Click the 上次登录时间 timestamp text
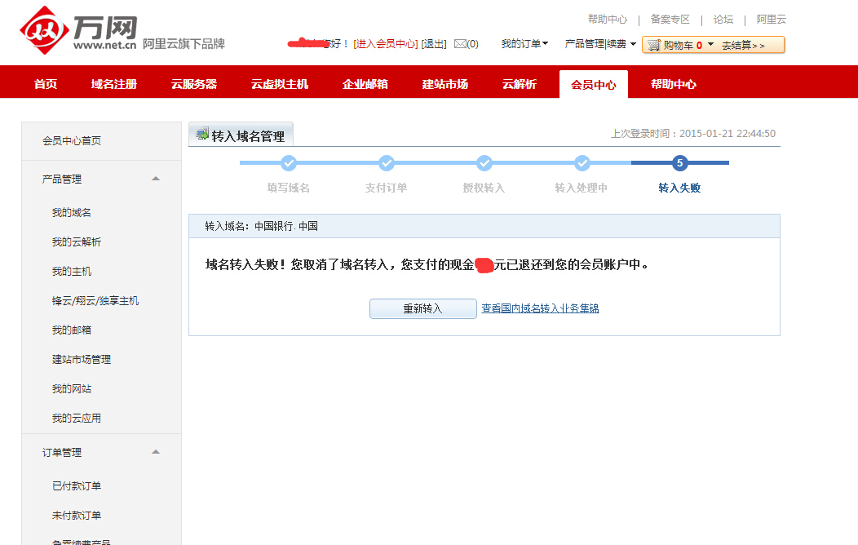 click(693, 134)
